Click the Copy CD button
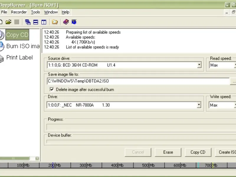 coord(198,152)
